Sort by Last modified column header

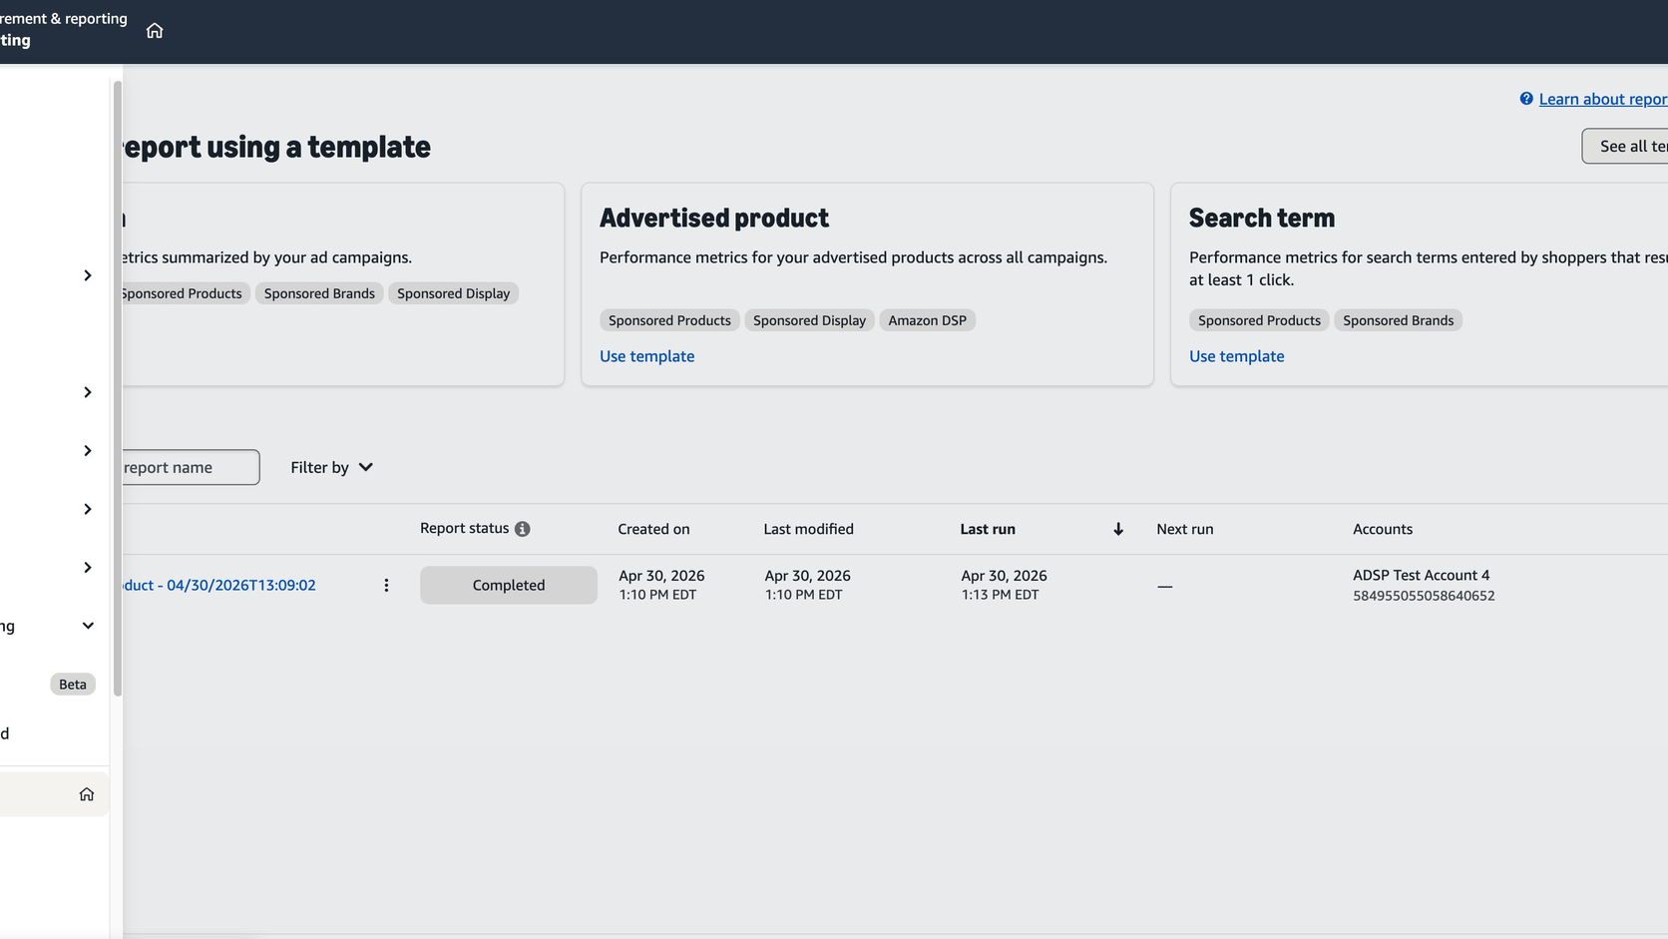[808, 529]
